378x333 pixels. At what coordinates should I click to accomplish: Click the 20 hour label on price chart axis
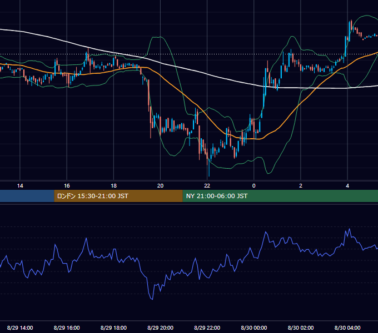click(160, 186)
